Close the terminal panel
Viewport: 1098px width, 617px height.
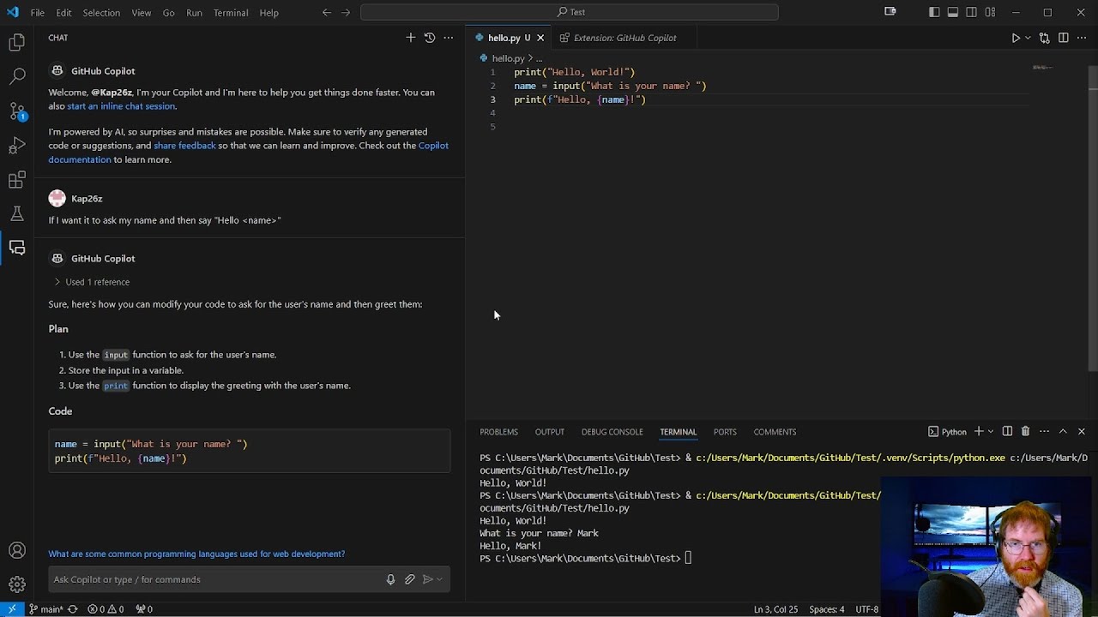[1082, 432]
